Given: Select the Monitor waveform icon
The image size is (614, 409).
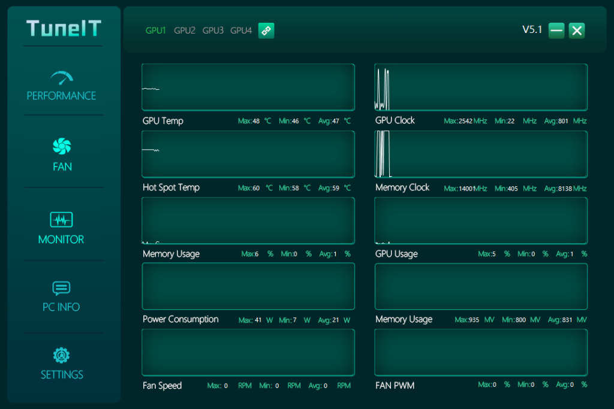Looking at the screenshot, I should point(62,220).
